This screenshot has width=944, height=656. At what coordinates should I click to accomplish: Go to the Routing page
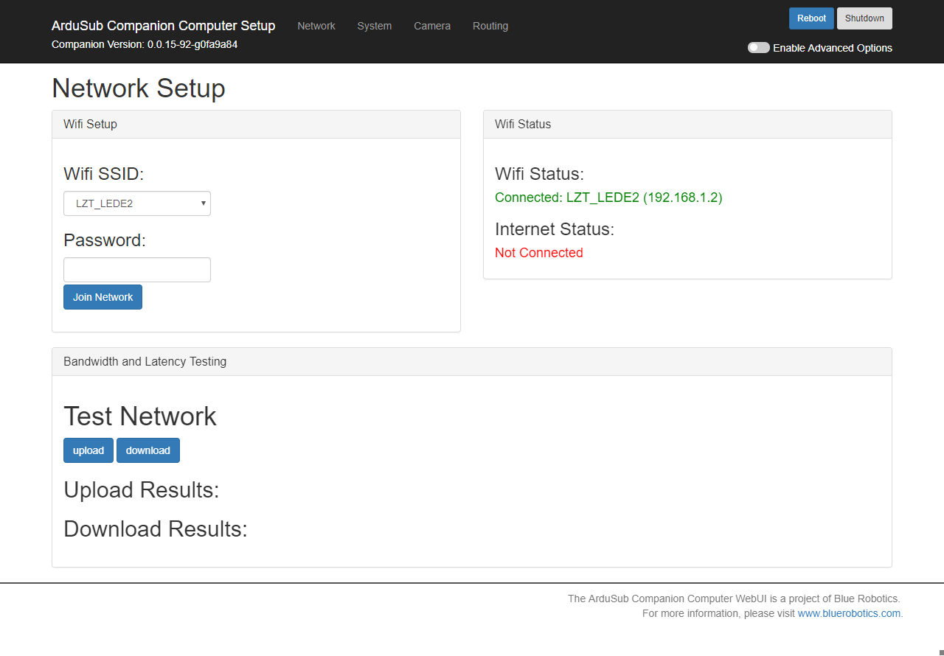click(x=490, y=26)
